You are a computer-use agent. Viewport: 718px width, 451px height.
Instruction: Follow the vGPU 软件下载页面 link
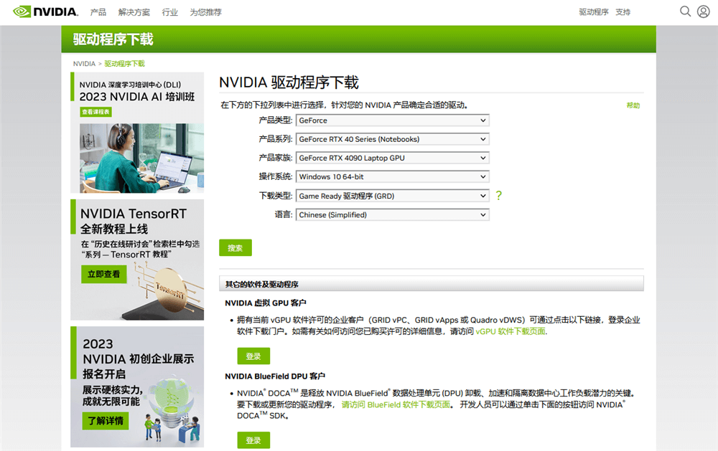tap(510, 331)
